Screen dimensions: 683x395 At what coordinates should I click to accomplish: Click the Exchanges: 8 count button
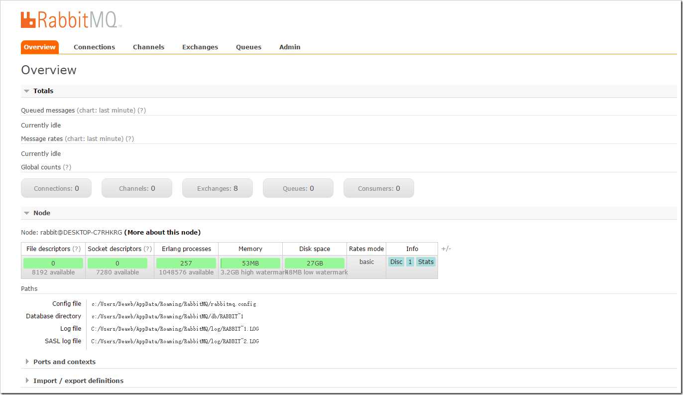[218, 188]
